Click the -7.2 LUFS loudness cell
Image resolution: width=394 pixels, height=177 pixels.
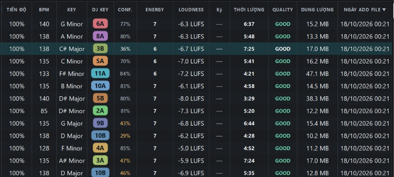(x=191, y=74)
